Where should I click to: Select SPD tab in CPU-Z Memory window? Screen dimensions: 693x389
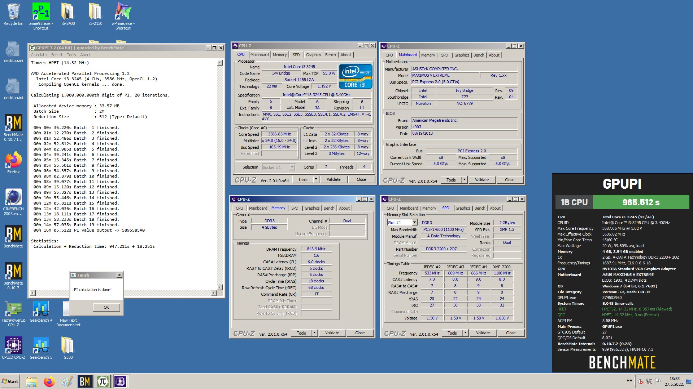coord(295,208)
